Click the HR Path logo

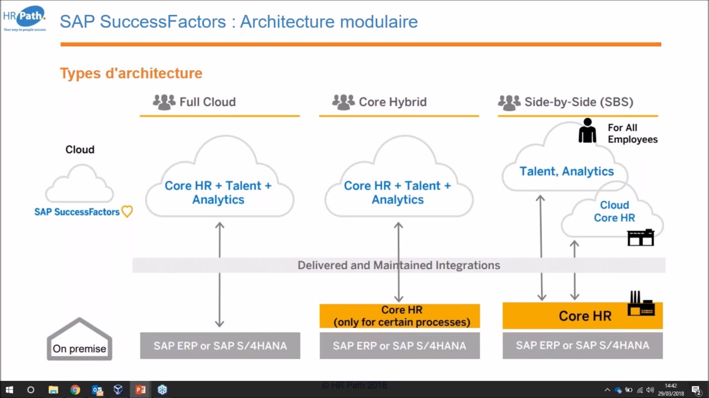click(24, 18)
